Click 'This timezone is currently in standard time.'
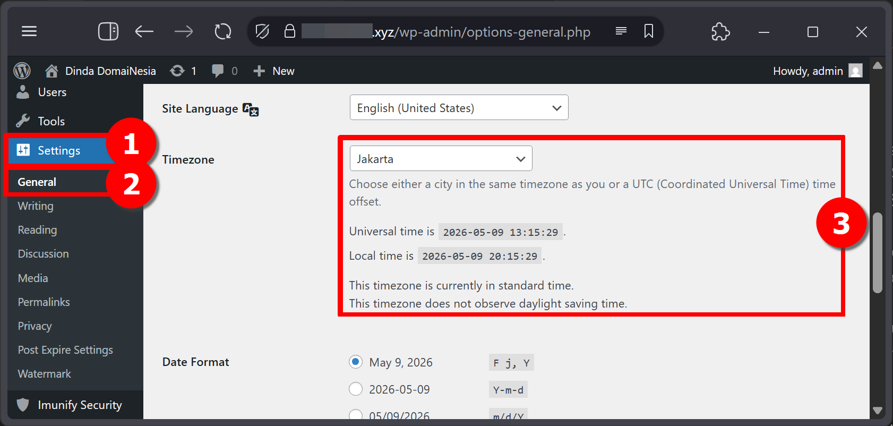Screen dimensions: 893x426 [461, 285]
